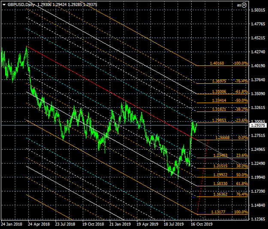The image size is (268, 229).
Task: Click price scale value 1.24965
Action: tap(258, 150)
